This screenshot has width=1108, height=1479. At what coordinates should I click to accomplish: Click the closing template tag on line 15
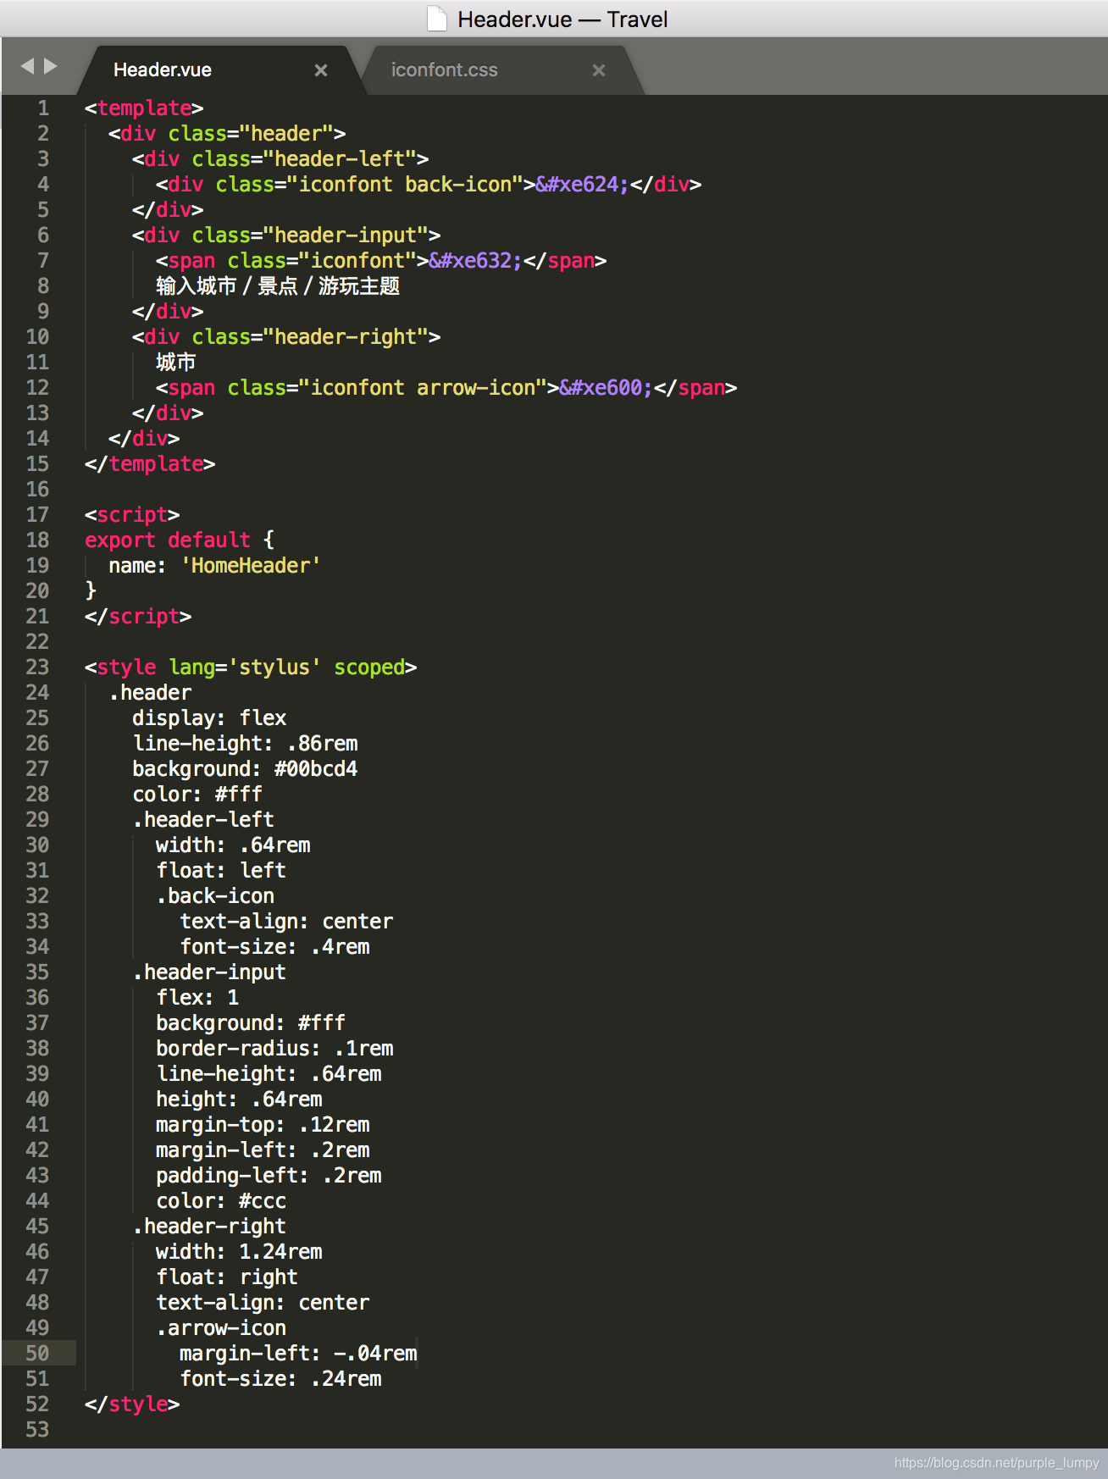coord(150,464)
